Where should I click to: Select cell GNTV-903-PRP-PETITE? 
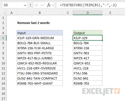pos(40,53)
